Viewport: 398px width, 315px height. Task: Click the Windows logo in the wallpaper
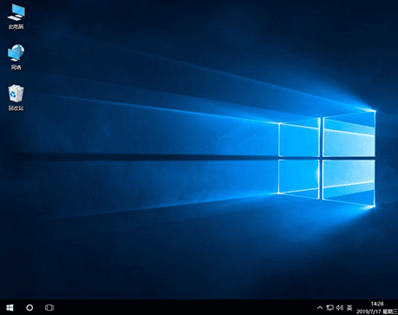[327, 158]
